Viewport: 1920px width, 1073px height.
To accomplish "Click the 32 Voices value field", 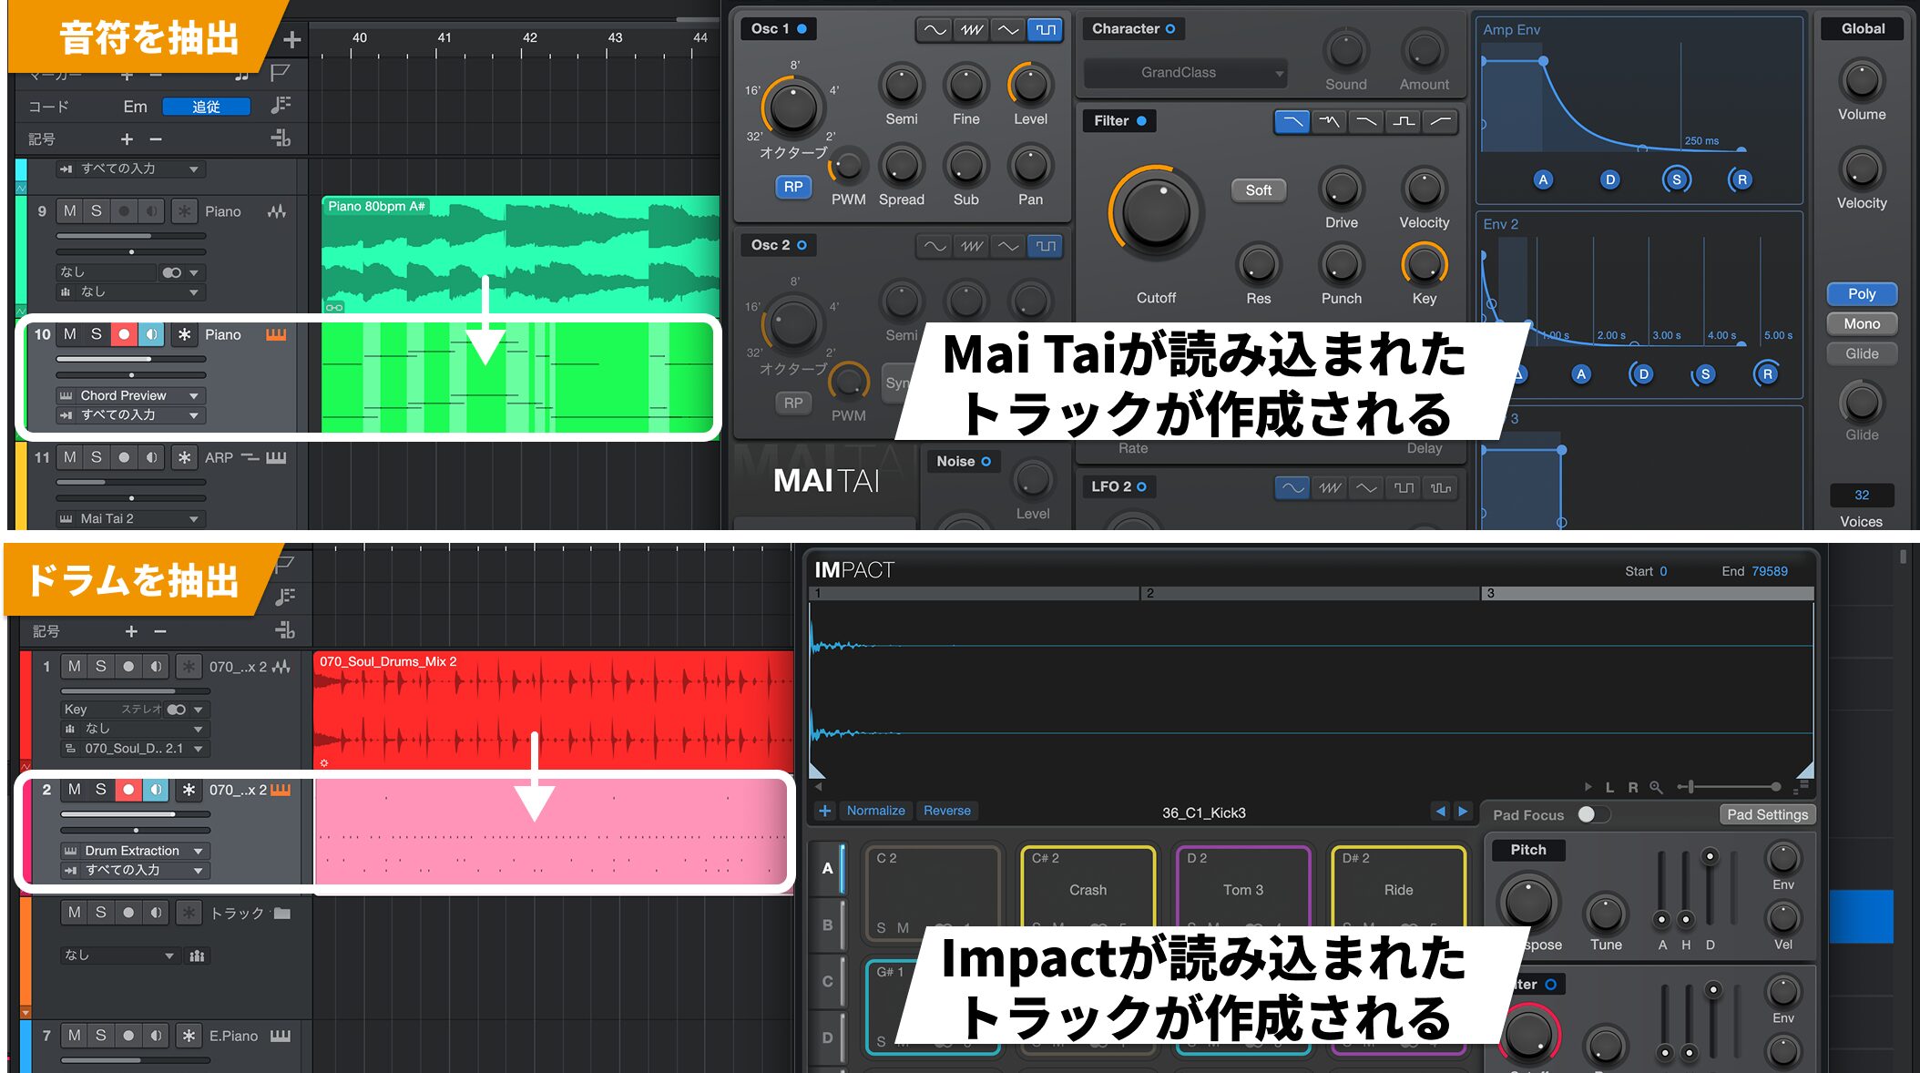I will tap(1862, 495).
